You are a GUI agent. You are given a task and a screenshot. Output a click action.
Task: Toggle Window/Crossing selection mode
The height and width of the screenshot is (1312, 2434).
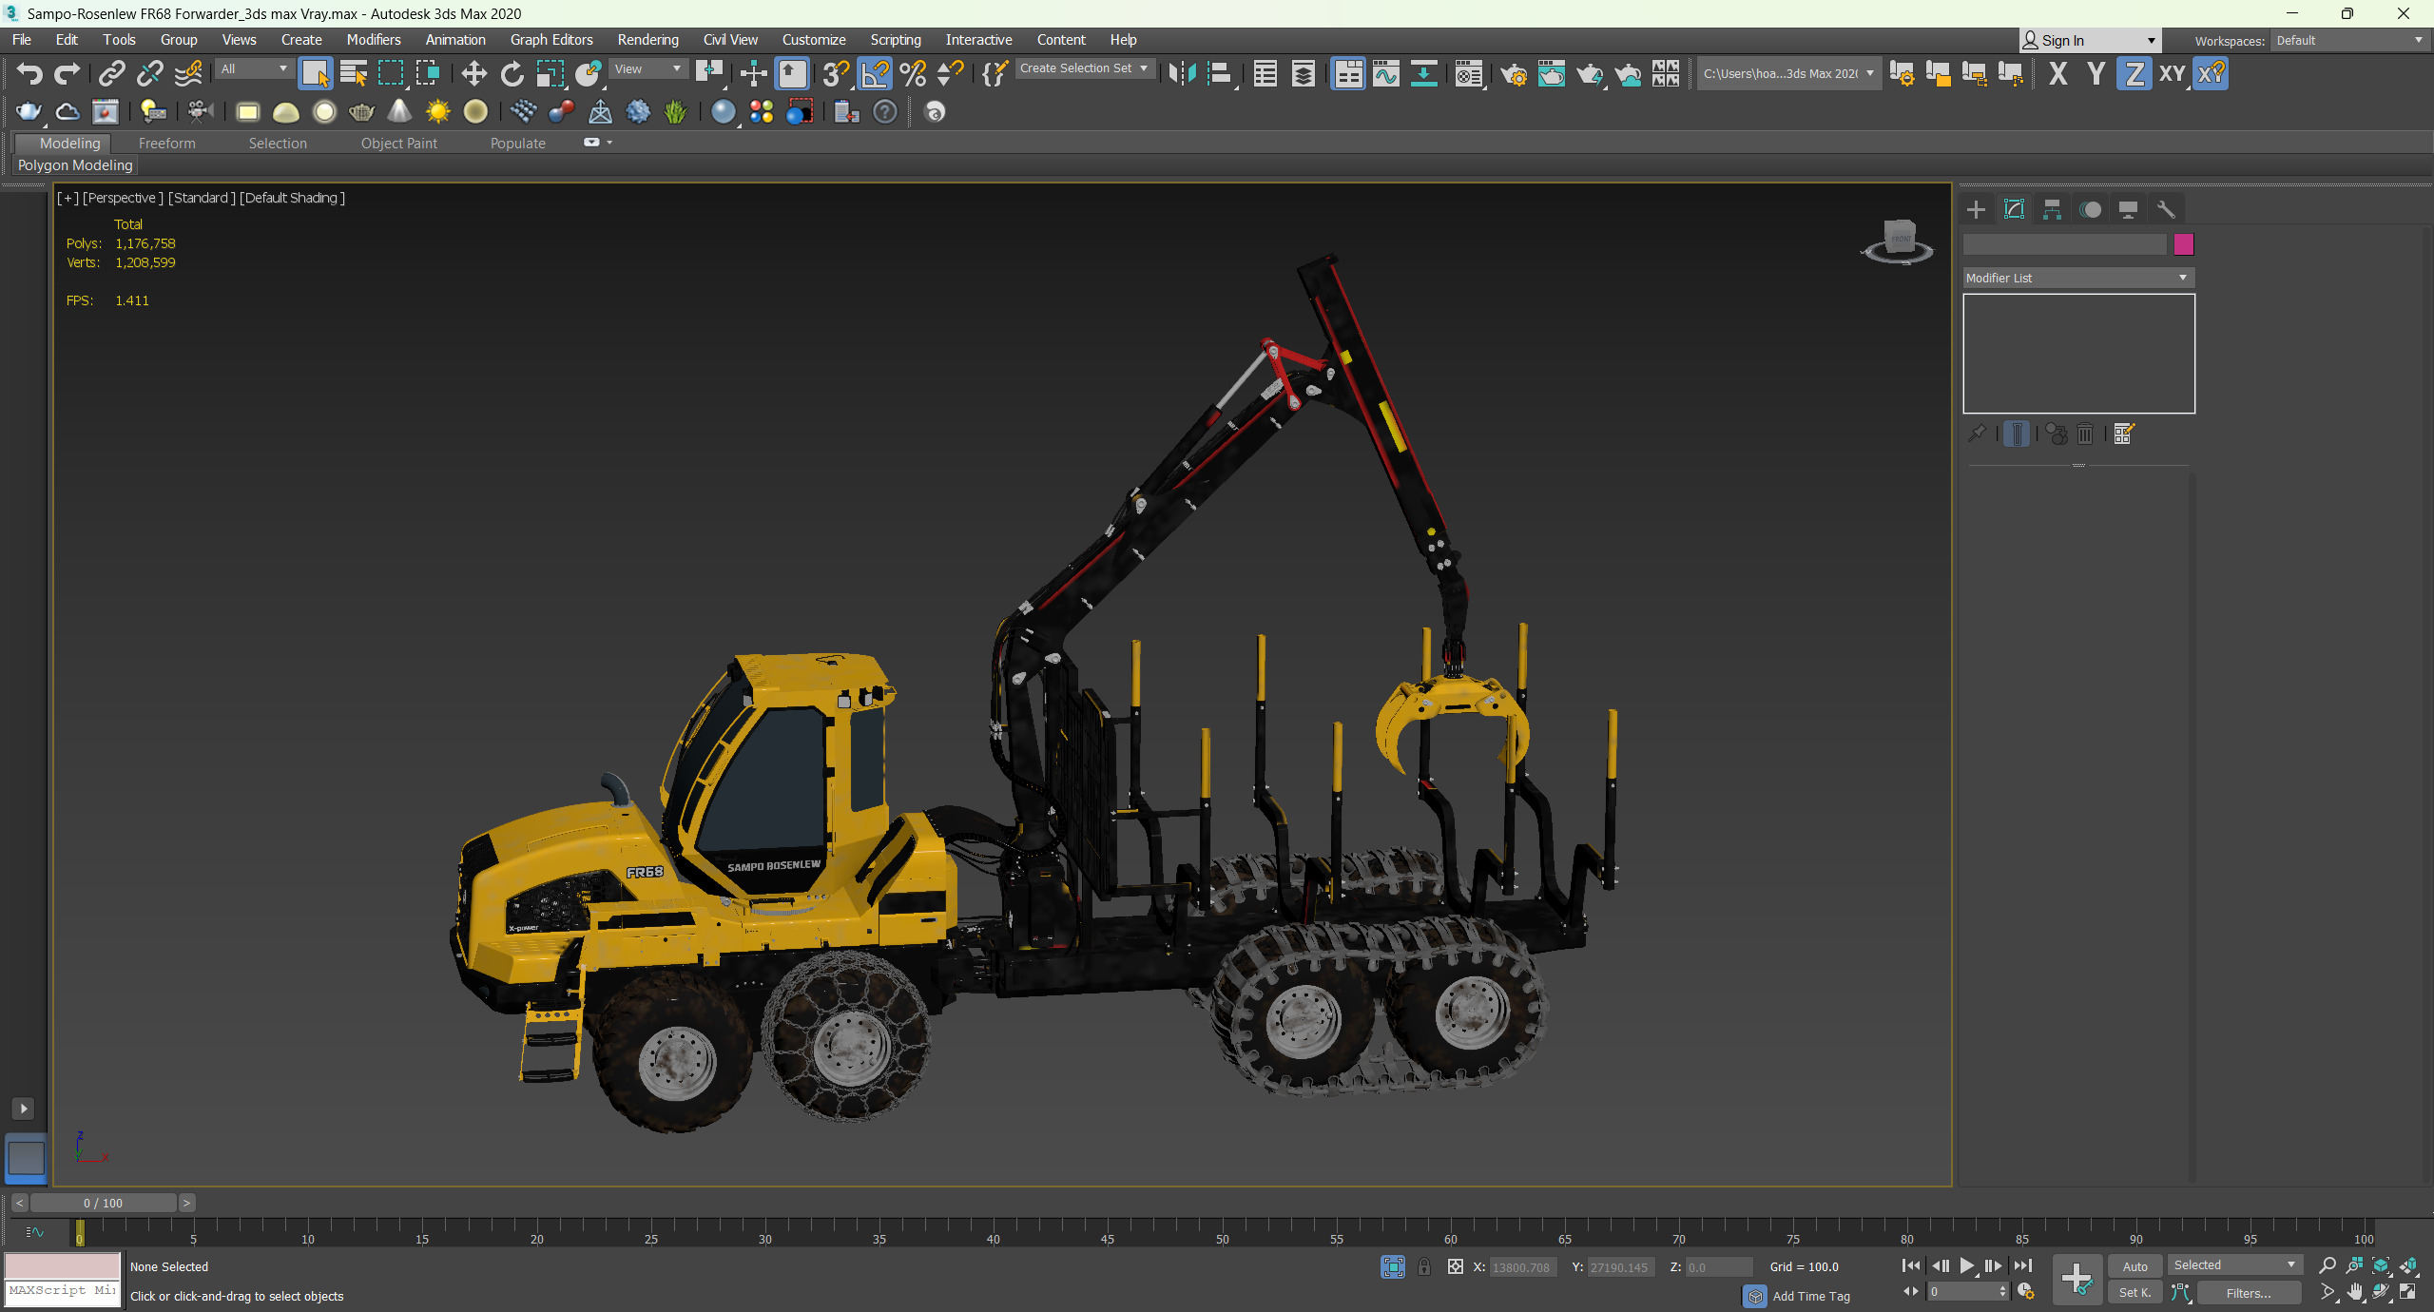pos(427,73)
